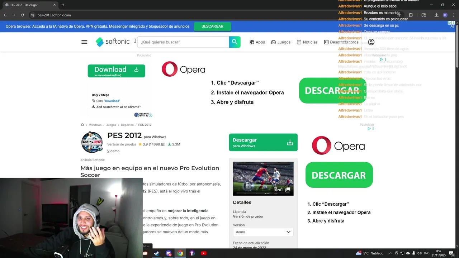Screen dimensions: 459x258
Task: Open the clock showing 0:59 21/11/2025
Action: (x=438, y=253)
